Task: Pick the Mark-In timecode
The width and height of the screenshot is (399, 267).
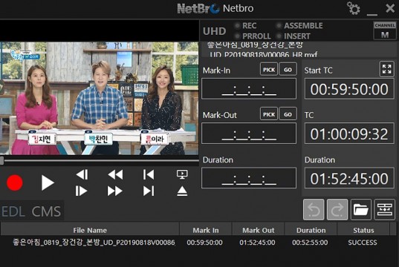Action: (269, 70)
